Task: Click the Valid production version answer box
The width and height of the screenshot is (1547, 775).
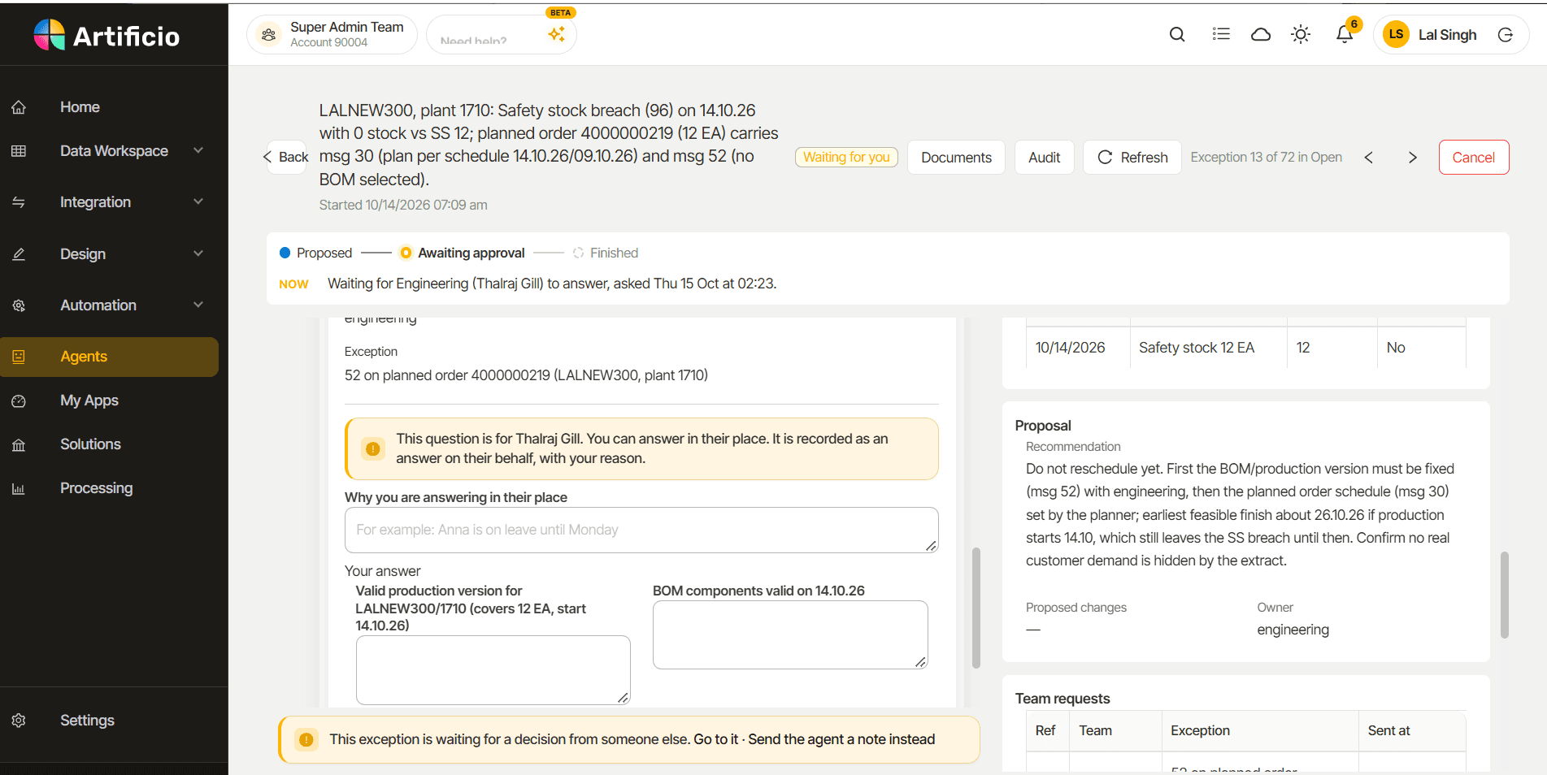Action: point(493,670)
